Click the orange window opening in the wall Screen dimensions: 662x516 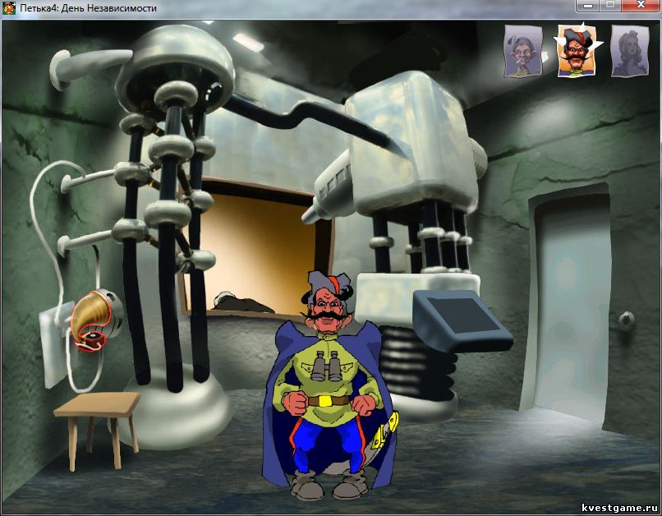(258, 253)
